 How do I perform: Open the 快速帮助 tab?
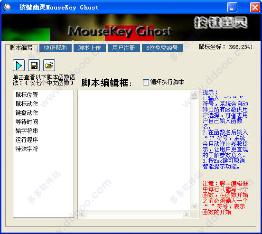click(56, 48)
